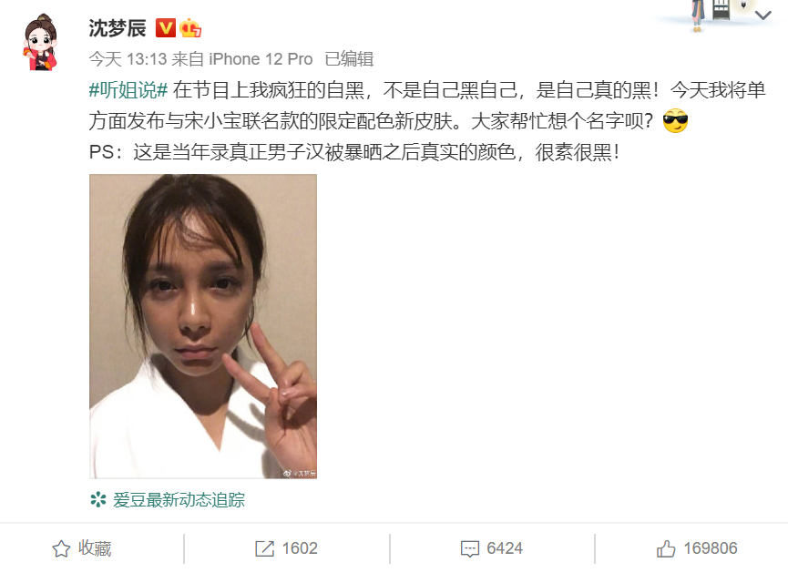Toggle the thumbs-up like icon

pyautogui.click(x=666, y=548)
